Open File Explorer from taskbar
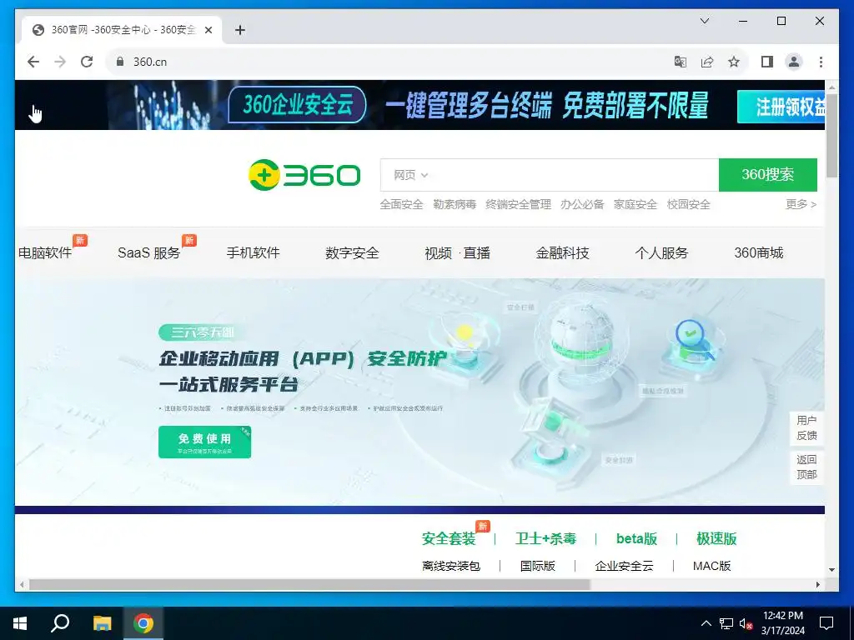This screenshot has width=854, height=640. (x=102, y=623)
